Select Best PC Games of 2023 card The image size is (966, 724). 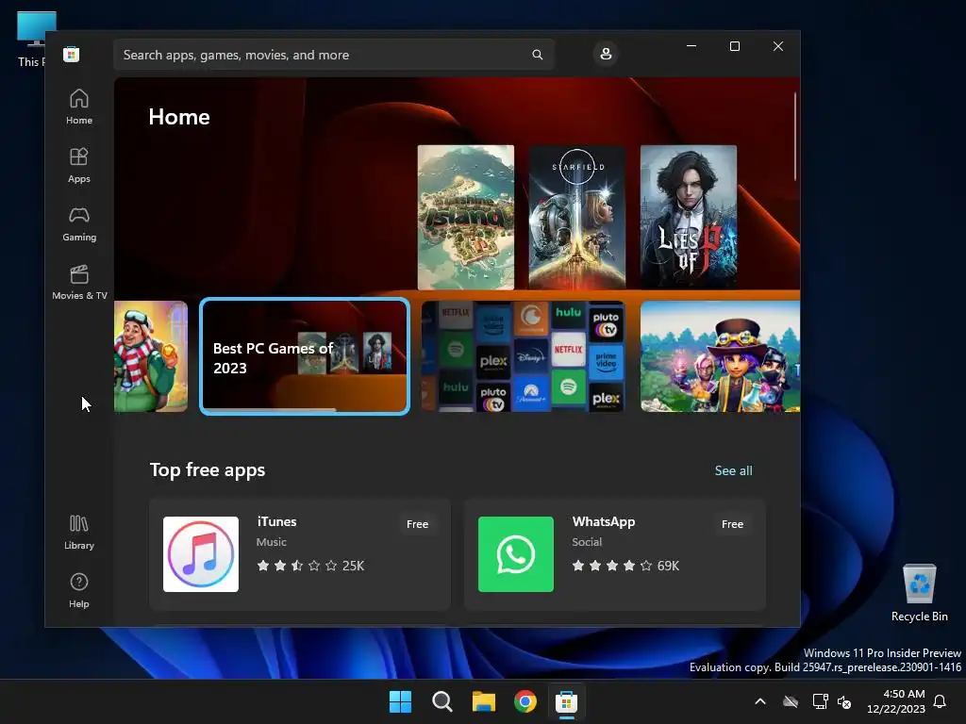(305, 356)
